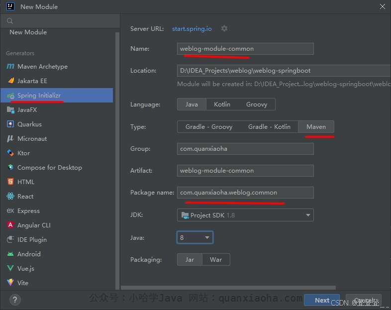Expand the JDK Project SDK dropdown arrow
Image resolution: width=391 pixels, height=310 pixels.
pos(308,215)
